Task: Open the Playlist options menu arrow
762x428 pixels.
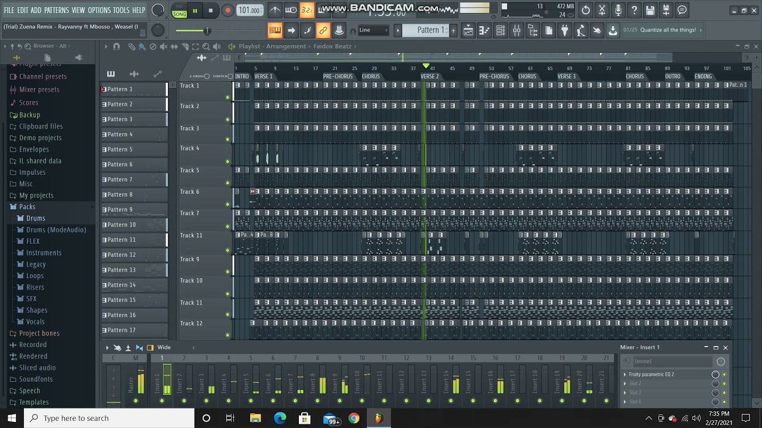Action: point(105,46)
